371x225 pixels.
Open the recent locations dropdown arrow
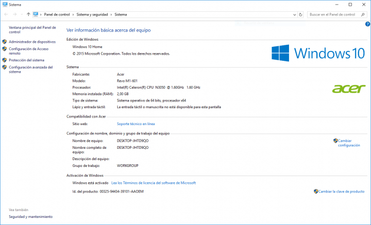pyautogui.click(x=22, y=14)
